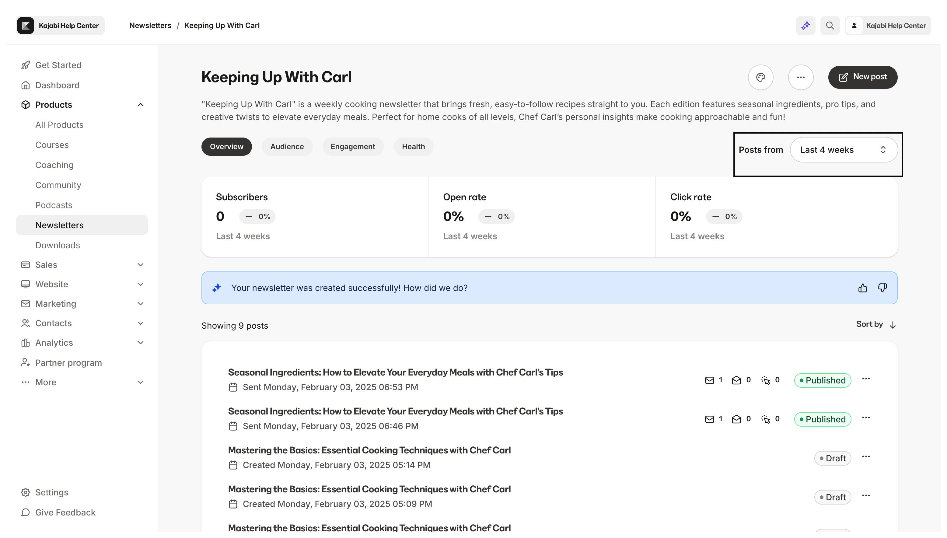This screenshot has height=538, width=947.
Task: Expand the Analytics sidebar section
Action: click(x=140, y=343)
